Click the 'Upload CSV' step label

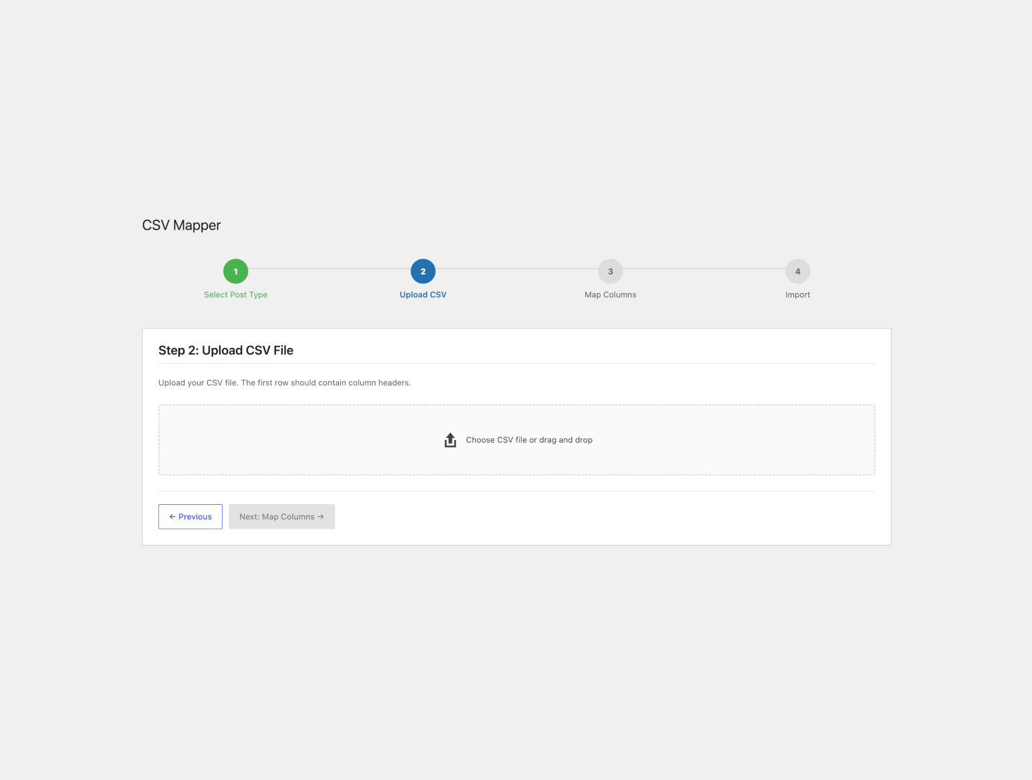423,295
